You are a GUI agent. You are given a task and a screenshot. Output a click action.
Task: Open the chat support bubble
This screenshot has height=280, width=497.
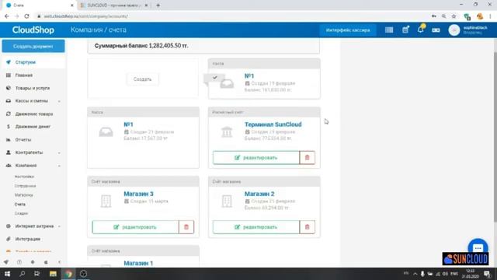478,247
